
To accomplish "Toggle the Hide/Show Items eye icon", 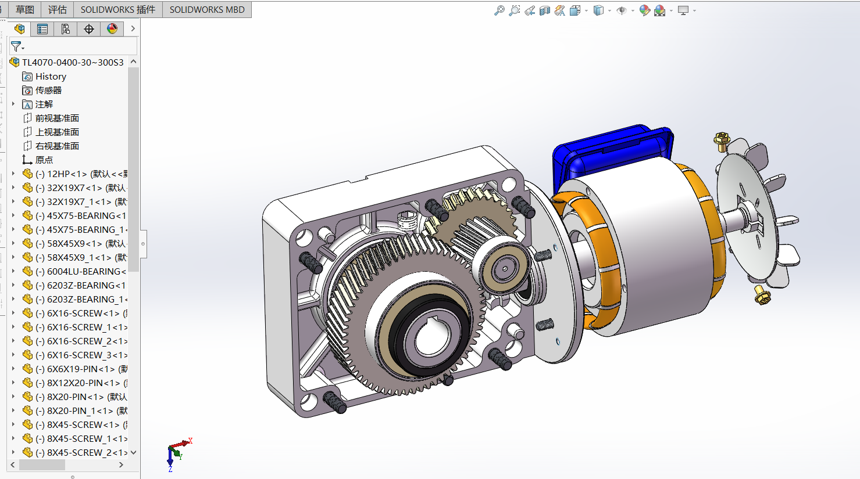I will [622, 10].
